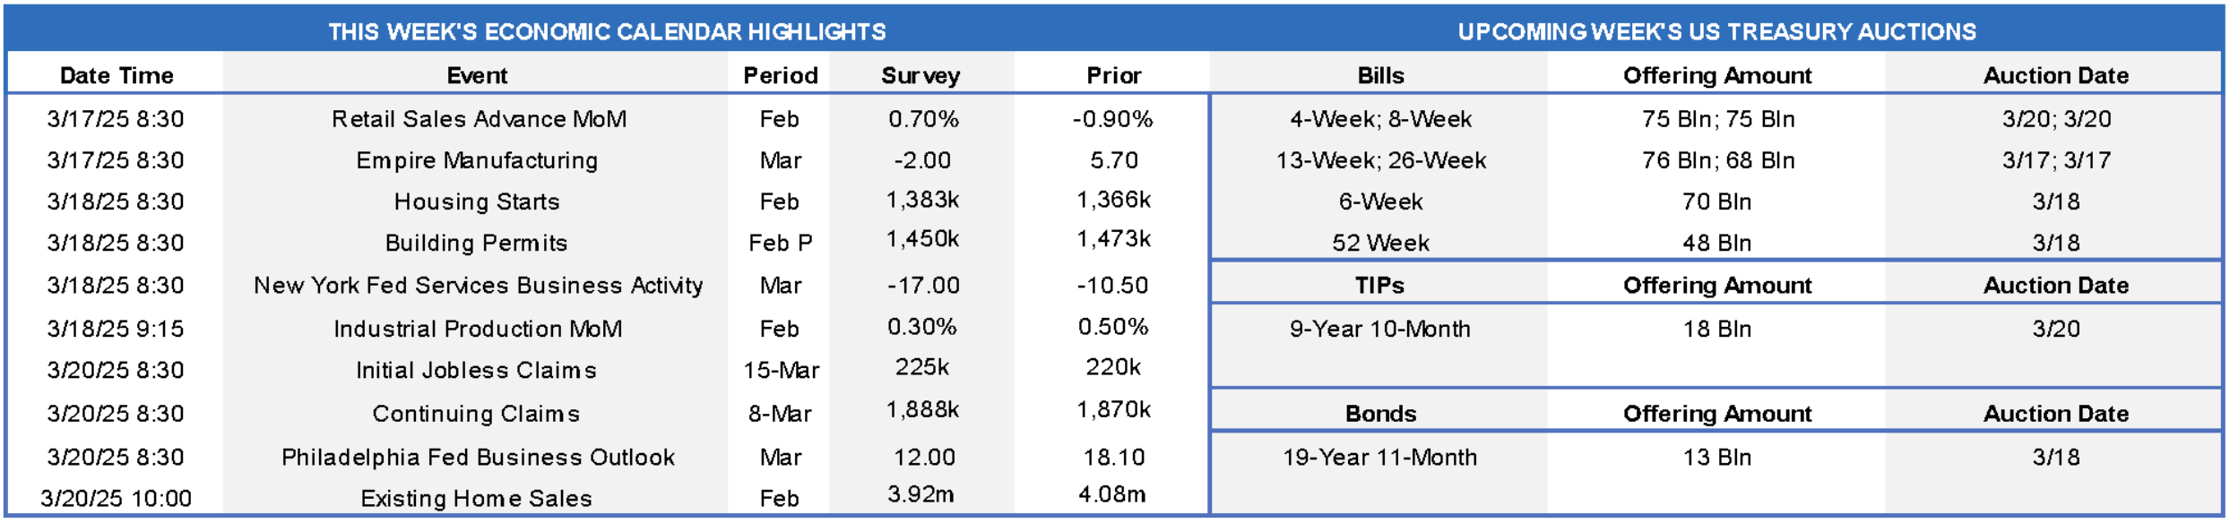Click the Survey column header
Screen dimensions: 2230x523
point(921,75)
